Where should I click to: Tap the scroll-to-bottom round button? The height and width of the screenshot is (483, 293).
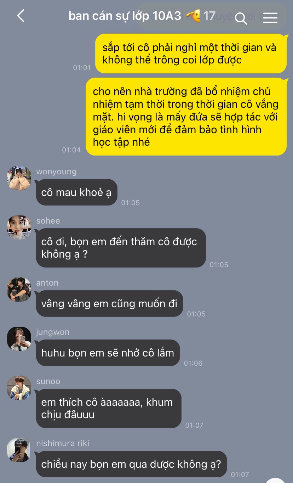pyautogui.click(x=276, y=480)
